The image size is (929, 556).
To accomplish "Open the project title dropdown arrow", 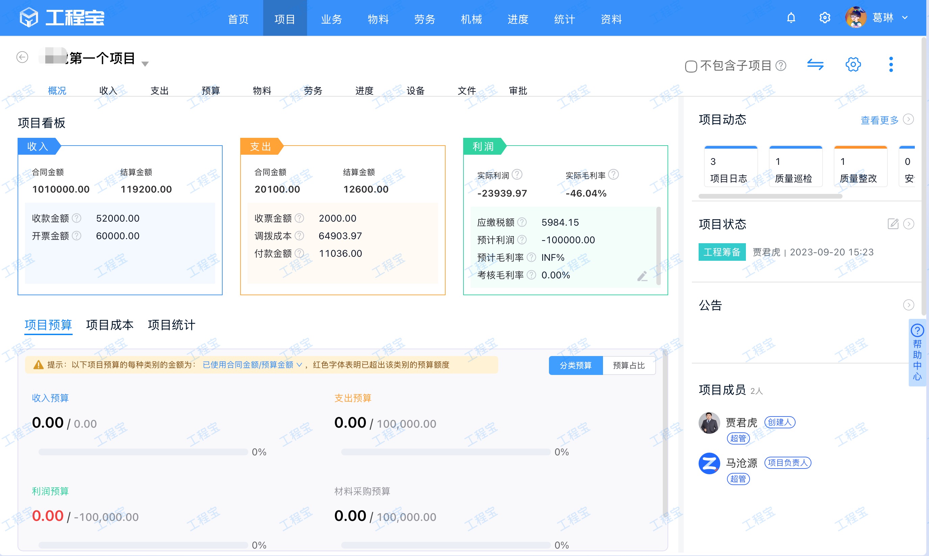I will pos(145,64).
